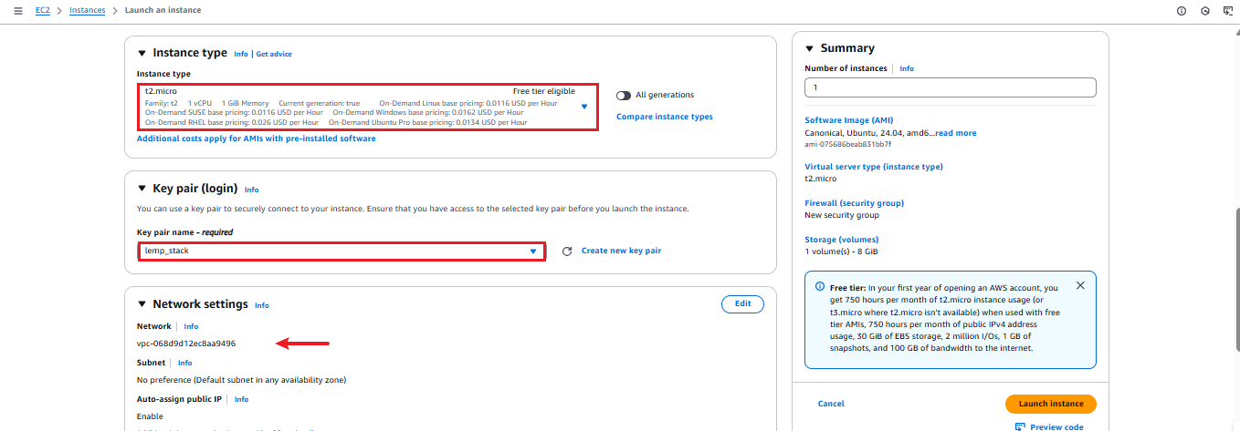Click the 'Free tier eligible' label
Image resolution: width=1240 pixels, height=431 pixels.
click(544, 91)
